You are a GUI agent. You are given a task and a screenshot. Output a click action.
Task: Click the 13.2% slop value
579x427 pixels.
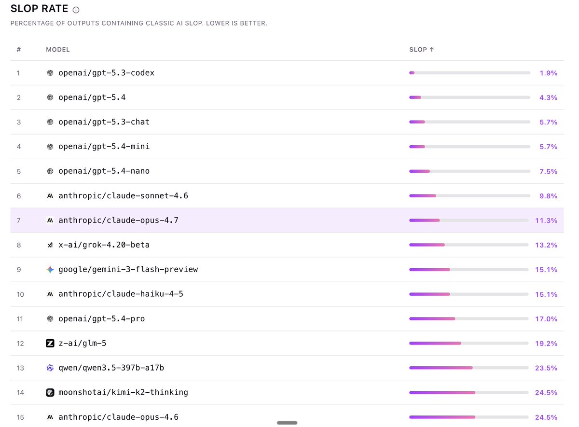[x=546, y=245]
